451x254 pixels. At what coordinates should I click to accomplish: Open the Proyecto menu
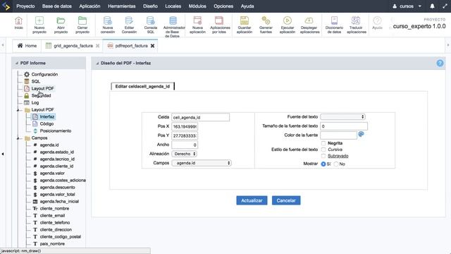click(x=25, y=6)
